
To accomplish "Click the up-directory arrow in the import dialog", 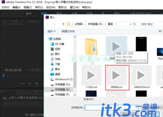I will (x=63, y=24).
